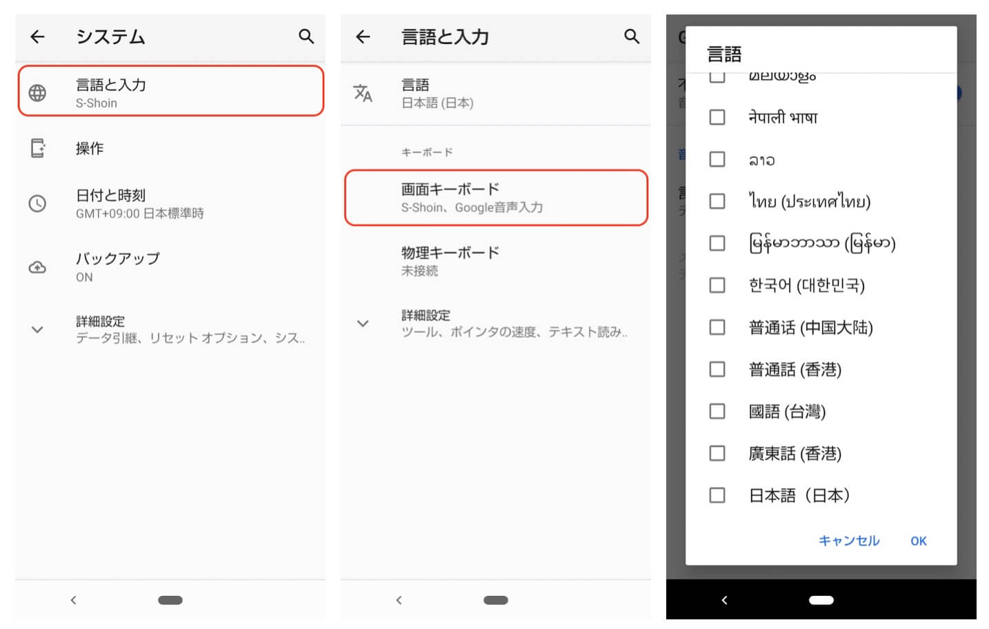Check the 國語 (台灣) checkbox
Image resolution: width=989 pixels, height=629 pixels.
coord(717,412)
